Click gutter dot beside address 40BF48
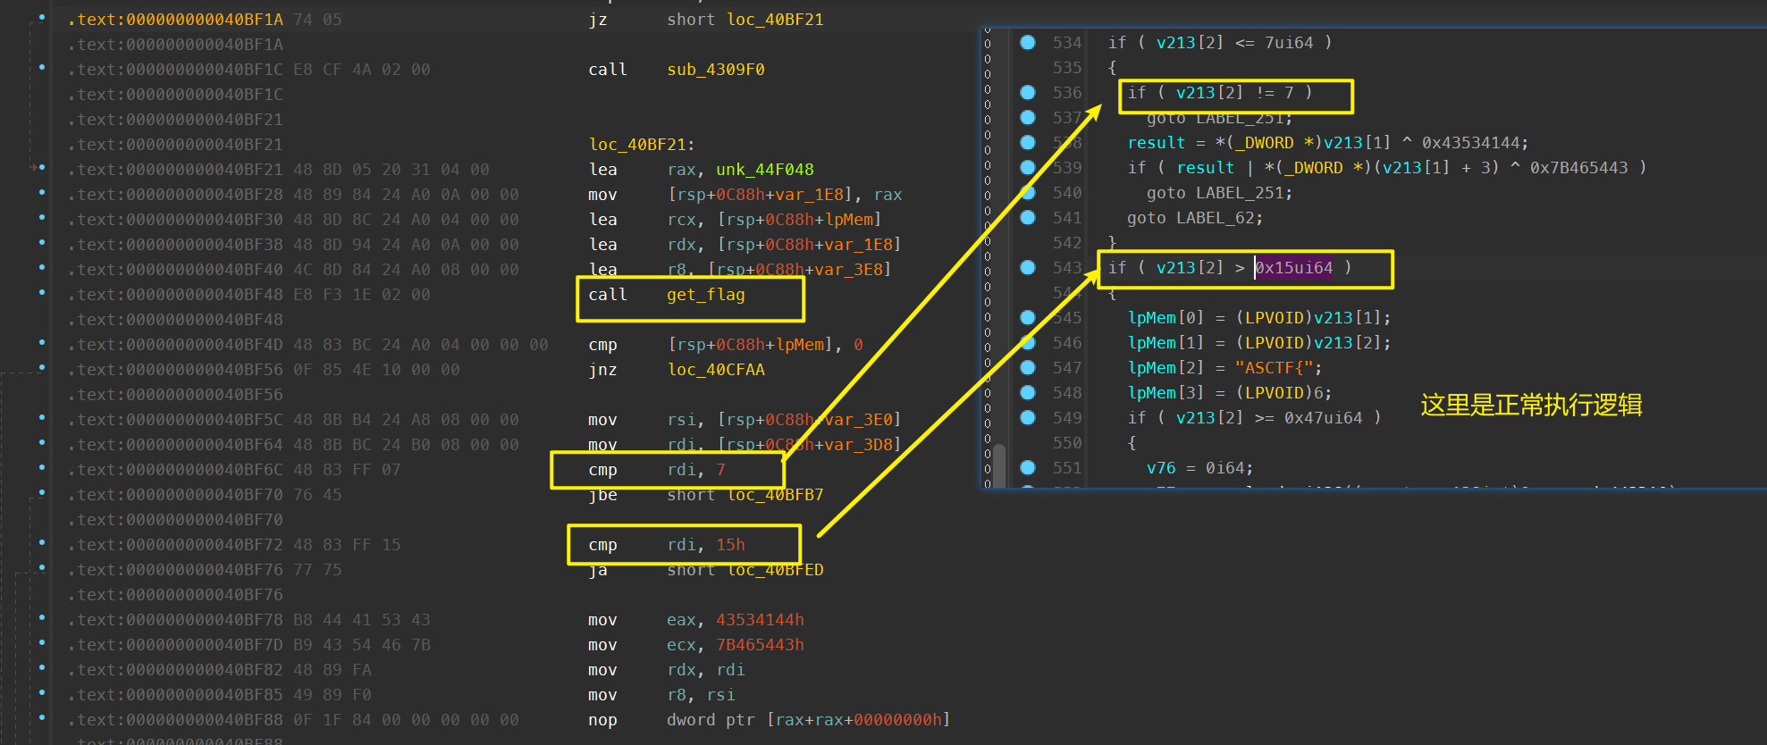This screenshot has height=745, width=1767. pos(42,293)
